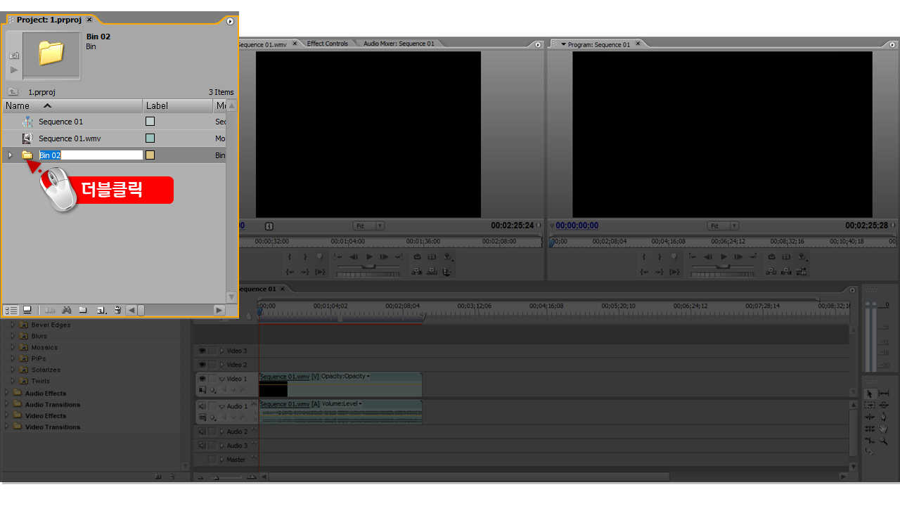Screen dimensions: 900x506
Task: Expand the Video Transitions folder
Action: pos(7,427)
